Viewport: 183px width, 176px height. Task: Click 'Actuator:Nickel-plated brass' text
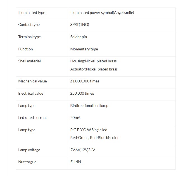(x=94, y=69)
